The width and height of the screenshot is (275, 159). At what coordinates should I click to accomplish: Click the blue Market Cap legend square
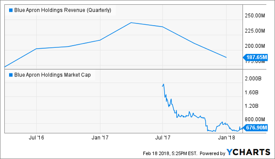click(11, 75)
